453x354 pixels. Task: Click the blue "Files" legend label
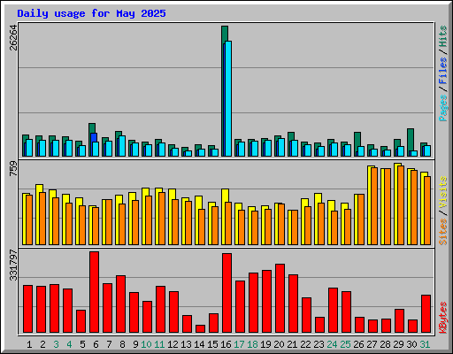pyautogui.click(x=443, y=71)
